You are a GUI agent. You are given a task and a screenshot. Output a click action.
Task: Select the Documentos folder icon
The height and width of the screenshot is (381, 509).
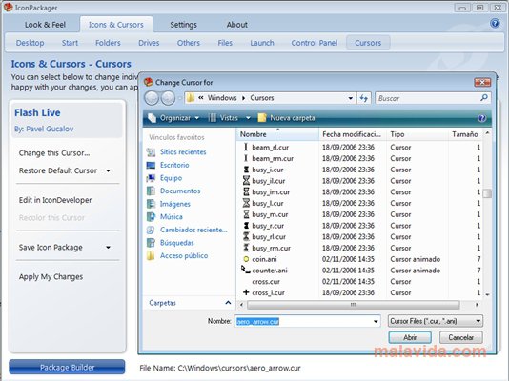151,191
